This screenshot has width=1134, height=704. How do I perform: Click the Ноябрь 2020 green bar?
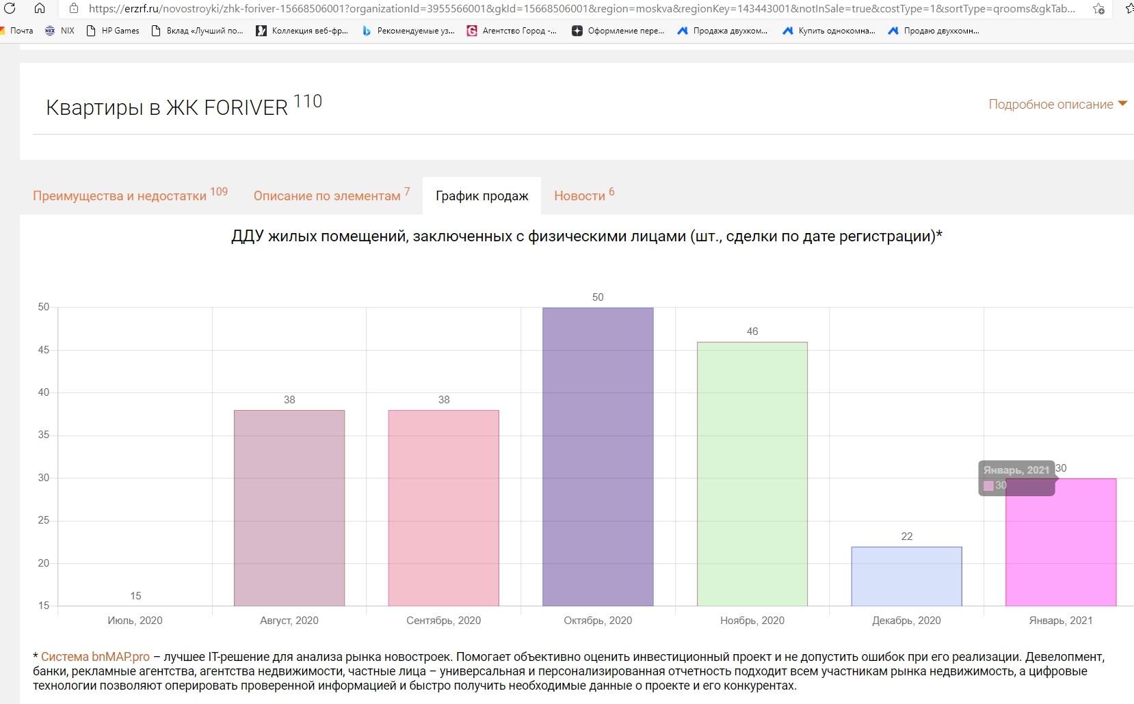tap(752, 474)
